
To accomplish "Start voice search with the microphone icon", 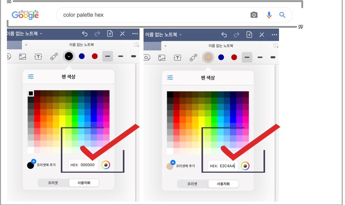I will click(x=269, y=15).
